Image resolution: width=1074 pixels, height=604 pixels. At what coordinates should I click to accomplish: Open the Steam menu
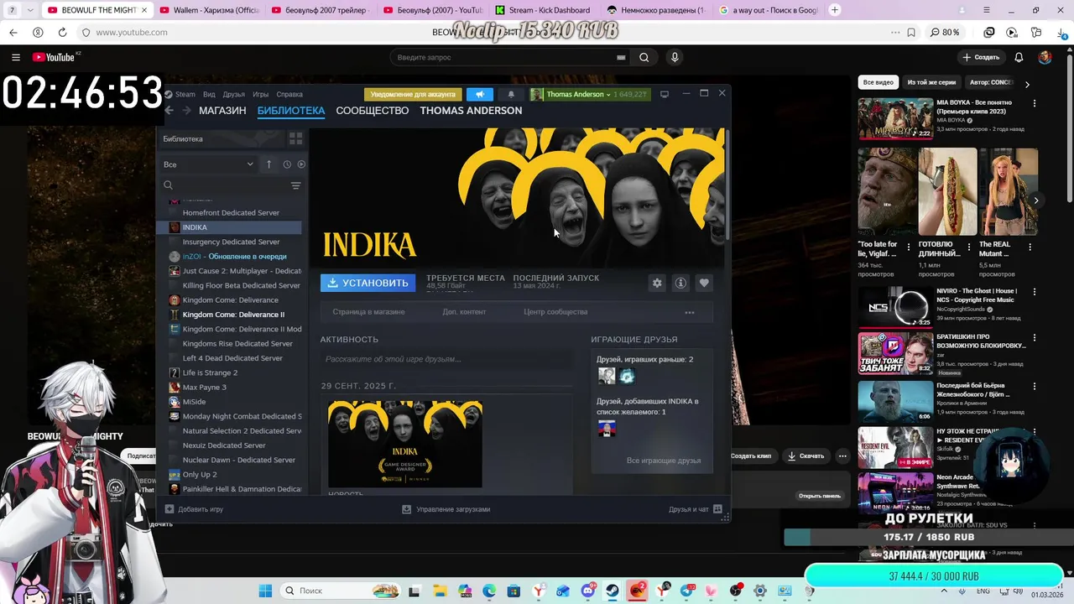point(185,94)
